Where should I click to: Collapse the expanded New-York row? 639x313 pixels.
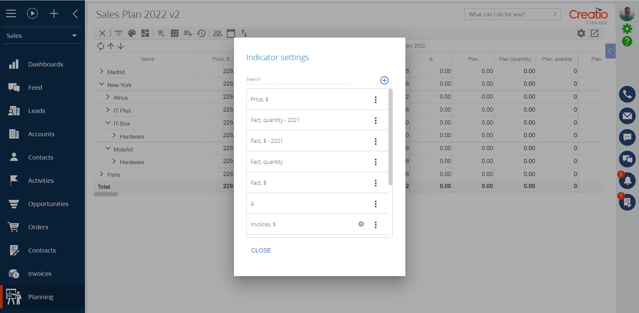102,84
